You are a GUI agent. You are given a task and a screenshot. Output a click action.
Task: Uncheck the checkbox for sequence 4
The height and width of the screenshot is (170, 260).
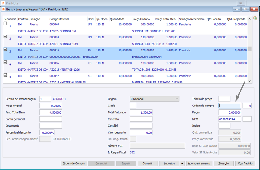[5, 62]
